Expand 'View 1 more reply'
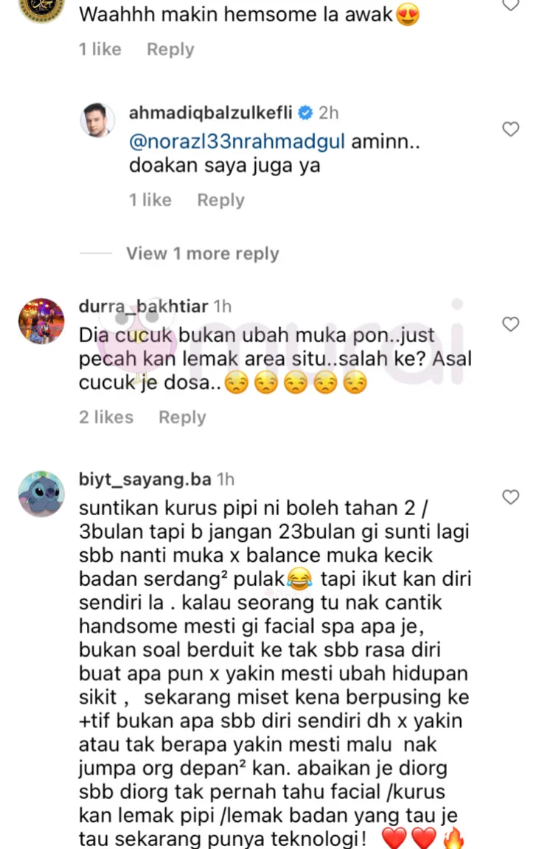This screenshot has width=553, height=849. (x=202, y=254)
